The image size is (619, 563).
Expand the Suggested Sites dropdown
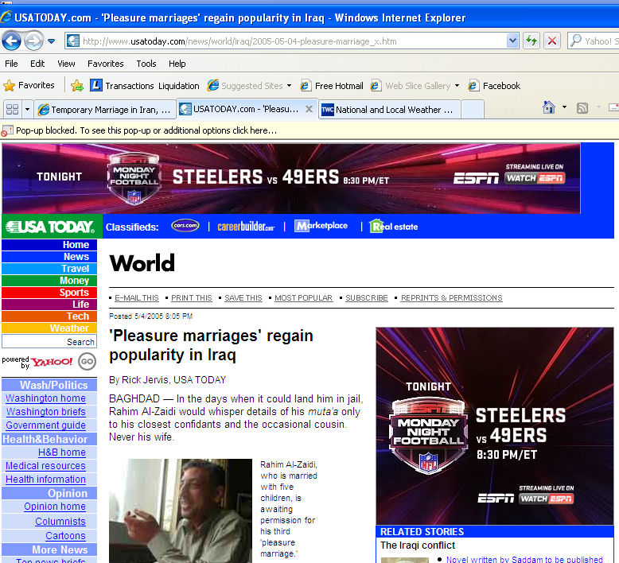289,86
